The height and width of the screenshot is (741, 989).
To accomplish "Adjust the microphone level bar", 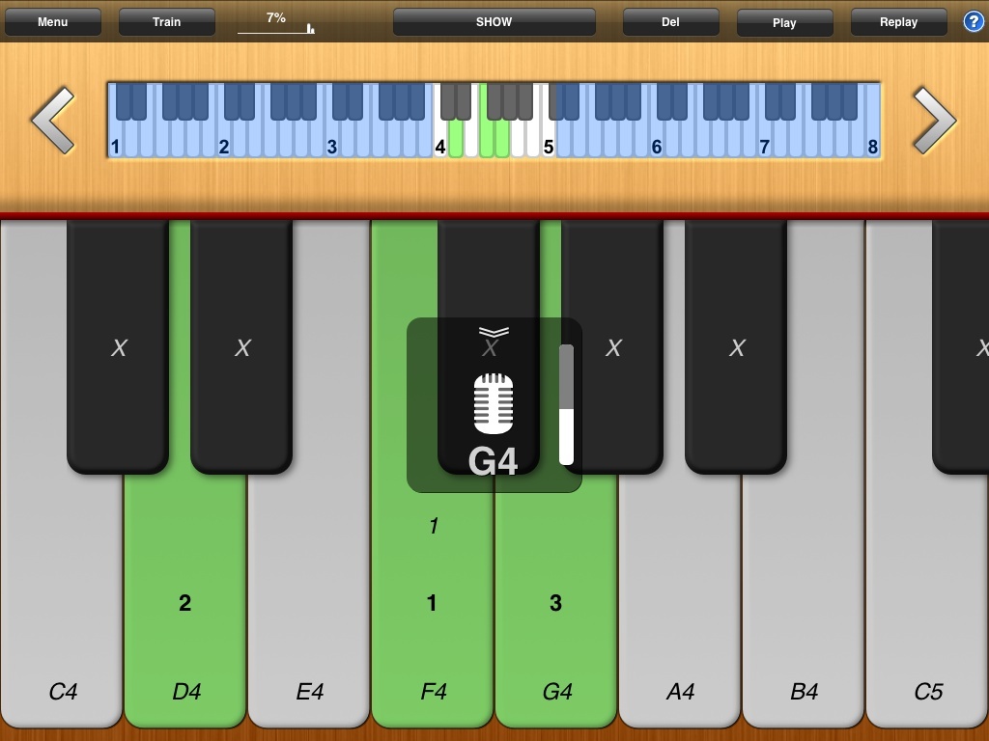I will click(566, 404).
